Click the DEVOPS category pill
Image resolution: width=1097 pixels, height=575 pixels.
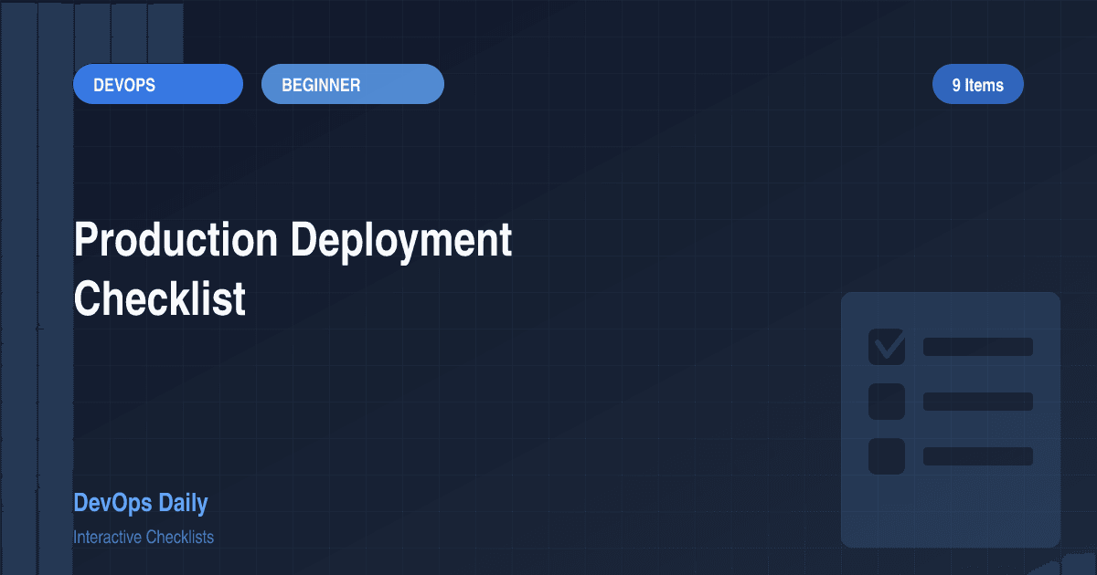(x=157, y=83)
